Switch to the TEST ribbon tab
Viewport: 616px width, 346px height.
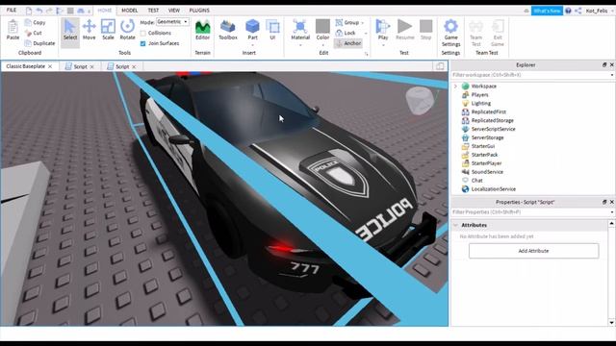(x=153, y=11)
